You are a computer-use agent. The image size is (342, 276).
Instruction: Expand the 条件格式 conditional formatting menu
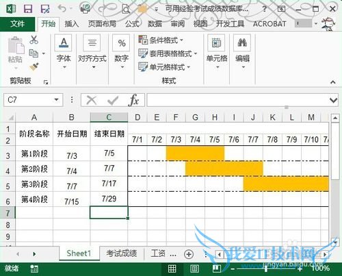point(161,40)
